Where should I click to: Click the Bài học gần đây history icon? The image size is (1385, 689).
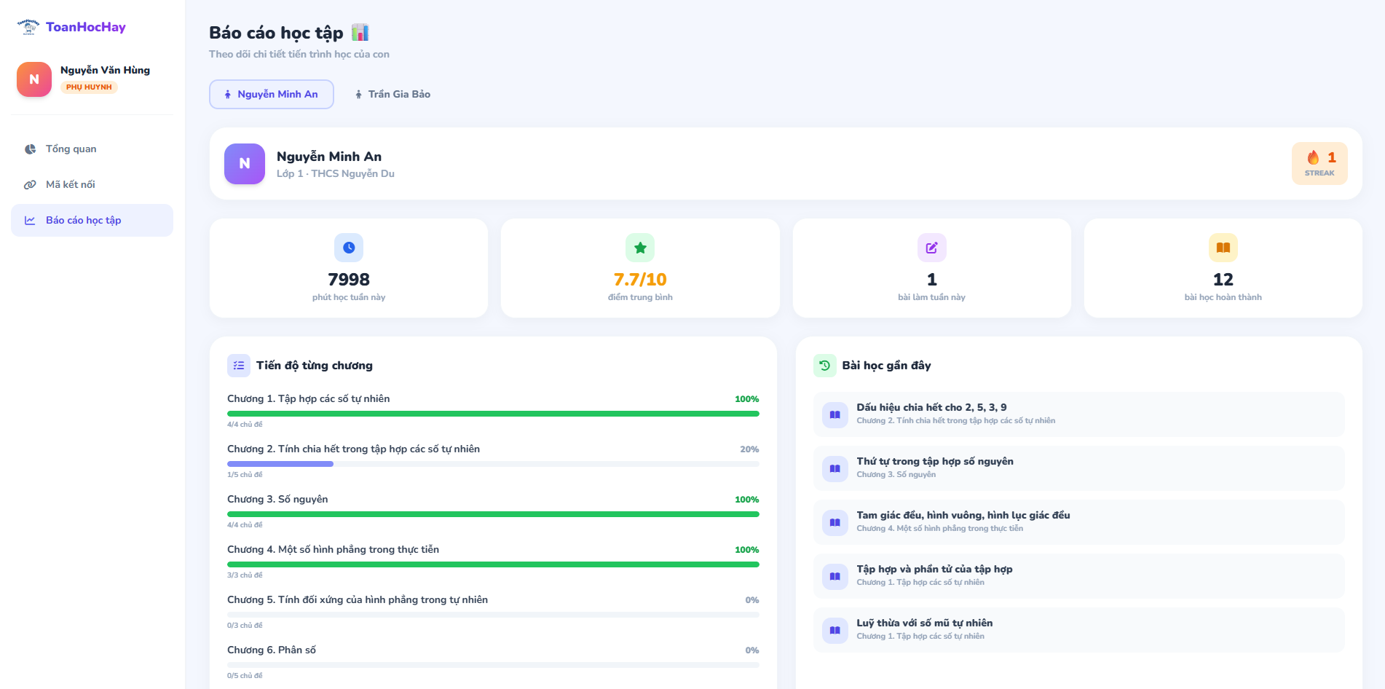(825, 366)
